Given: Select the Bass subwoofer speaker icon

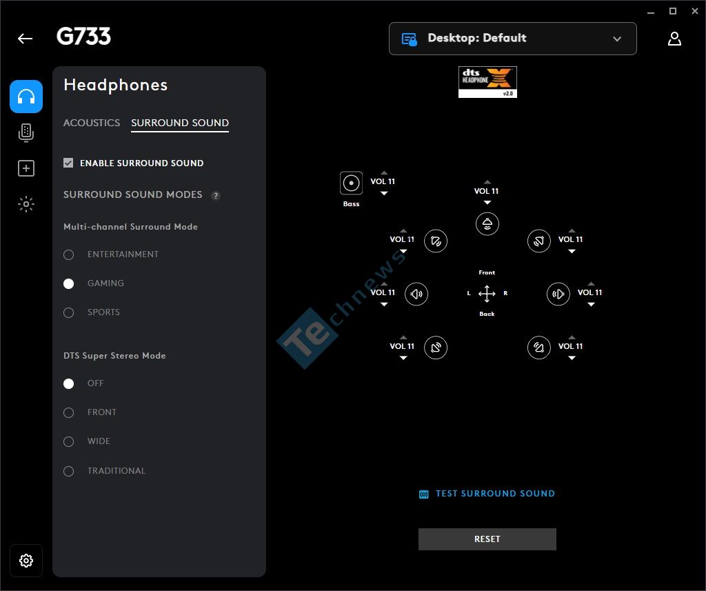Looking at the screenshot, I should click(x=351, y=183).
